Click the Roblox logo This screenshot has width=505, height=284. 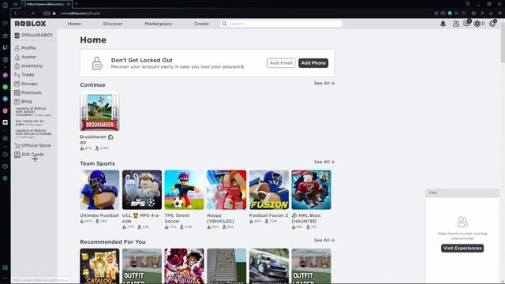click(x=30, y=24)
